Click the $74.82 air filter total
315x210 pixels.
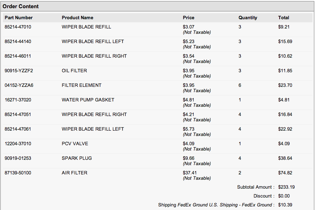pos(285,173)
